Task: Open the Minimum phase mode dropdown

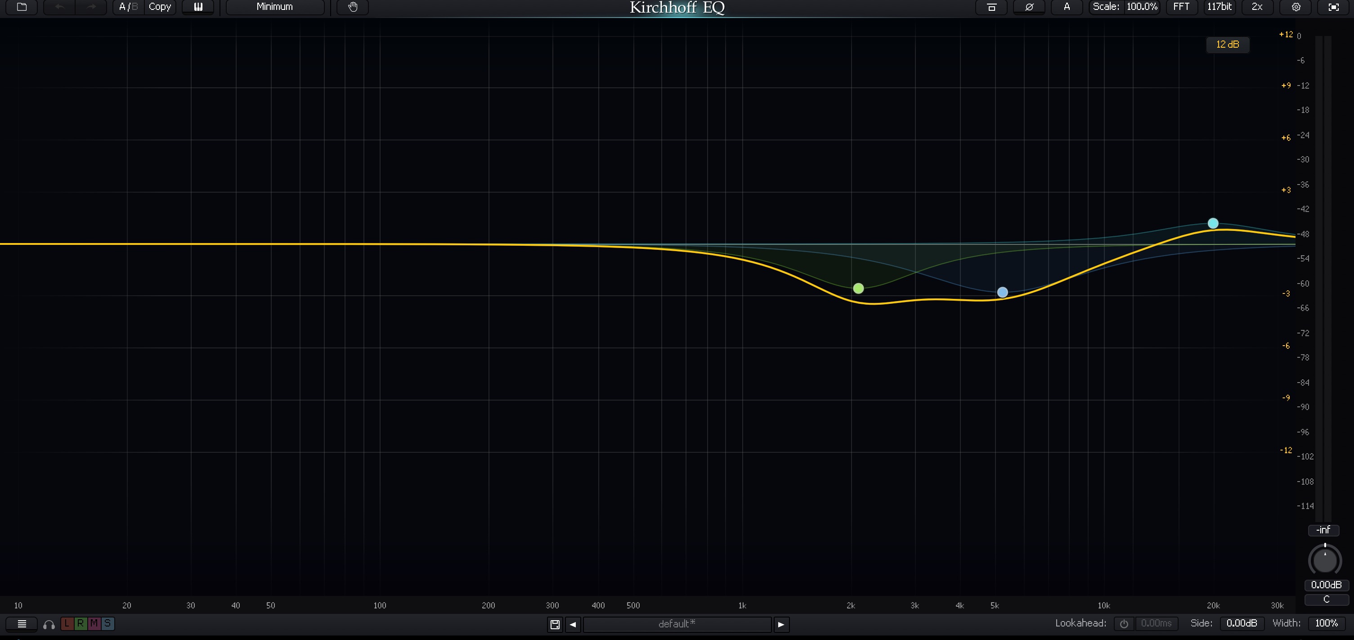Action: 275,7
